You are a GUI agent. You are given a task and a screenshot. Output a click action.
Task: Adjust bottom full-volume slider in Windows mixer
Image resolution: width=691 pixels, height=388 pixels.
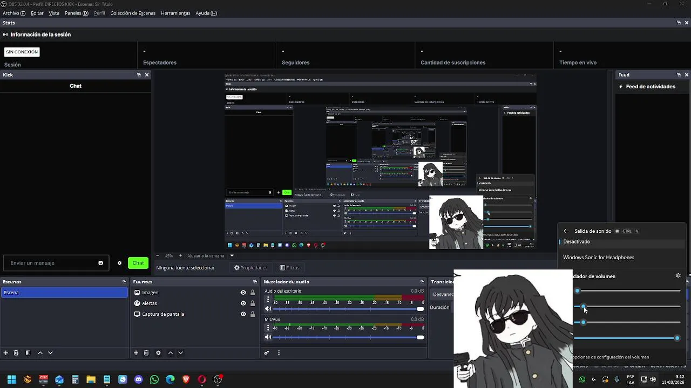tap(627, 338)
